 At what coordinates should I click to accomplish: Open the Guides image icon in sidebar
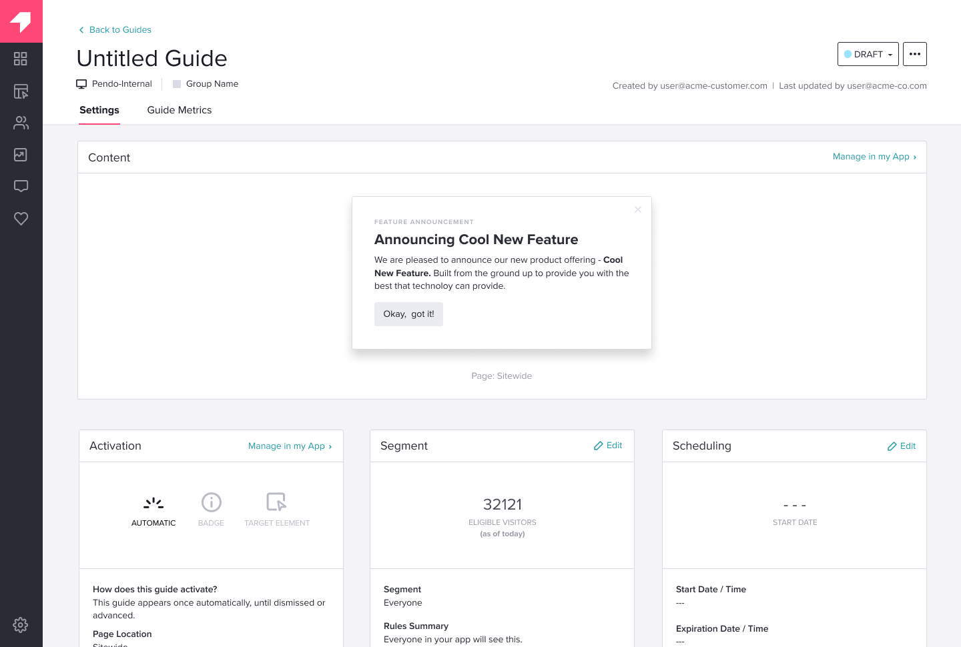(21, 154)
